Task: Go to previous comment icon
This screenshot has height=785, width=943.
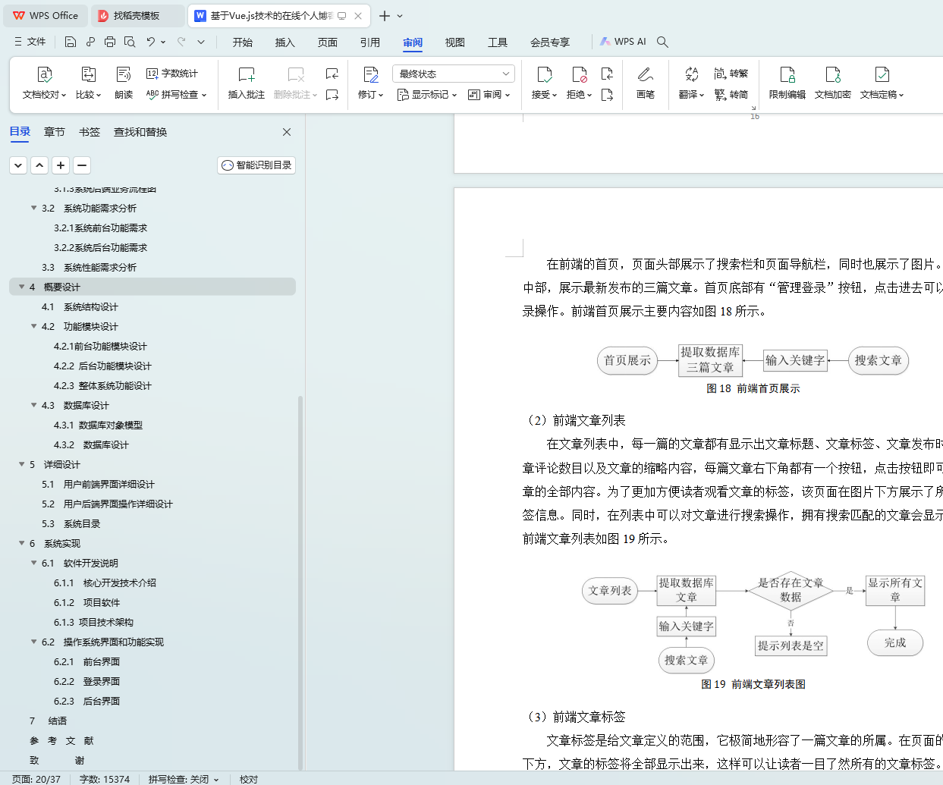Action: (332, 74)
